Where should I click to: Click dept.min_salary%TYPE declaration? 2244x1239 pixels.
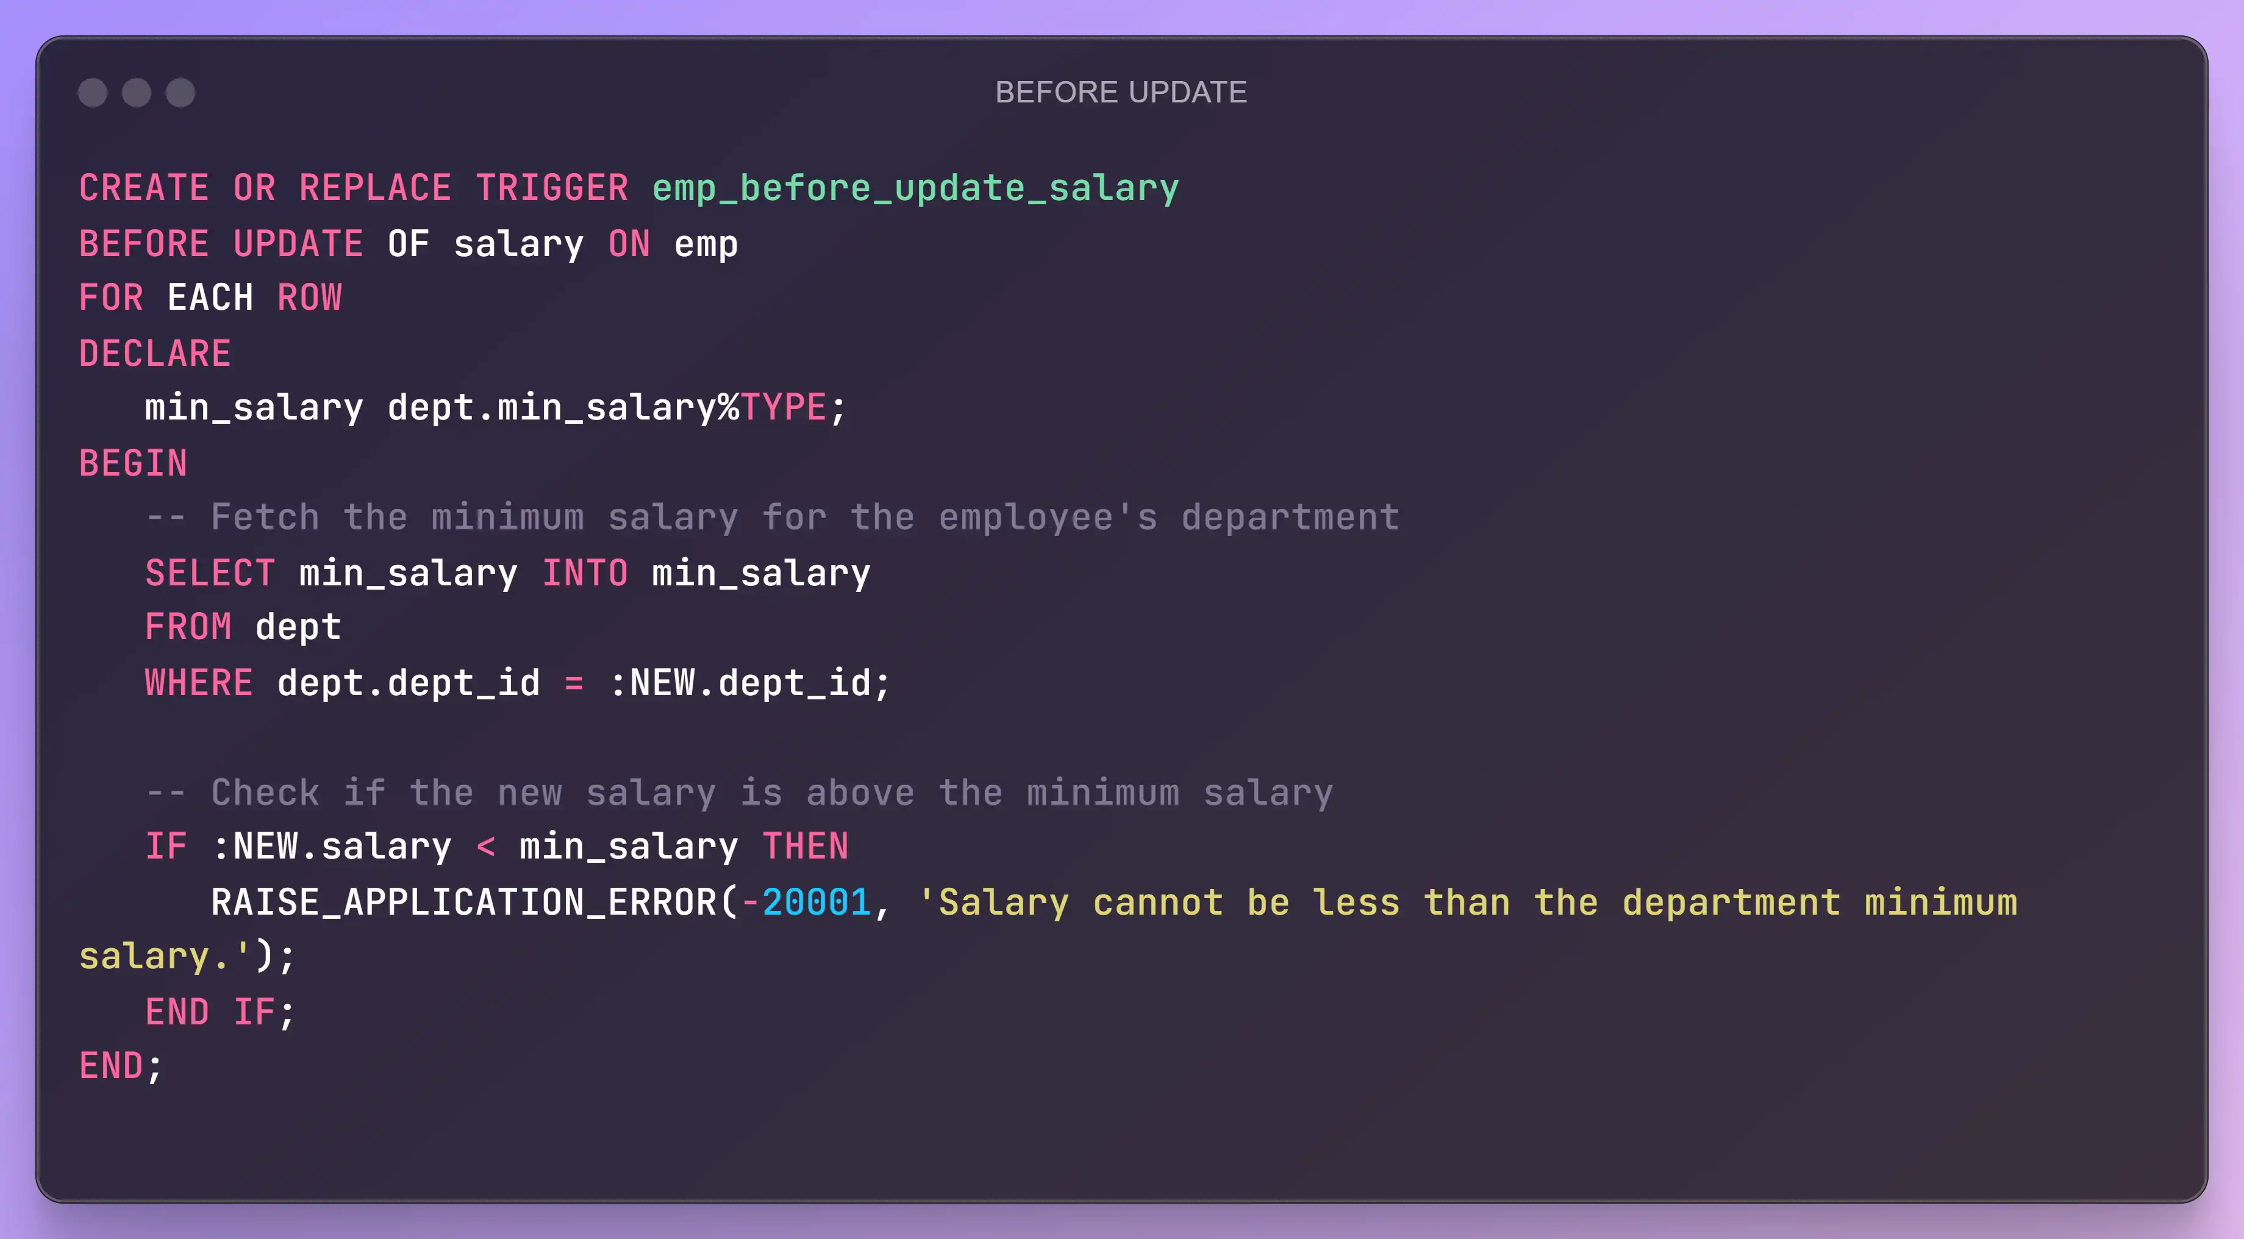616,408
